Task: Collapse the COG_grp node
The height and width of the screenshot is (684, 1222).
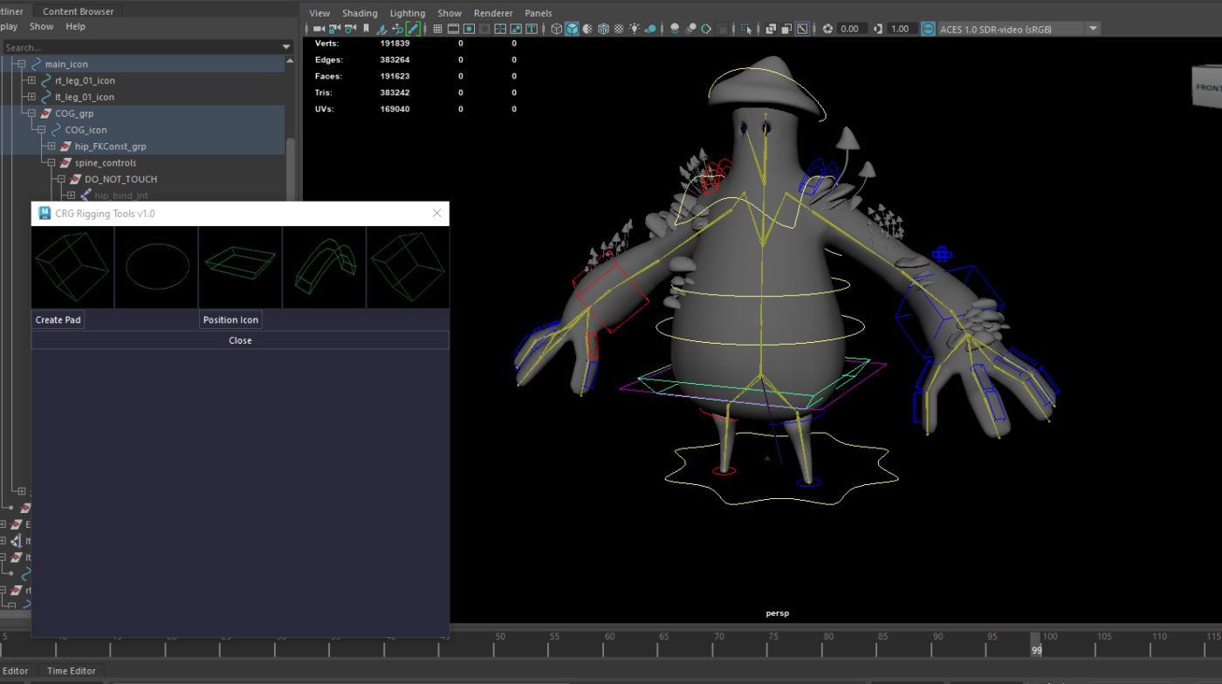Action: (x=31, y=113)
